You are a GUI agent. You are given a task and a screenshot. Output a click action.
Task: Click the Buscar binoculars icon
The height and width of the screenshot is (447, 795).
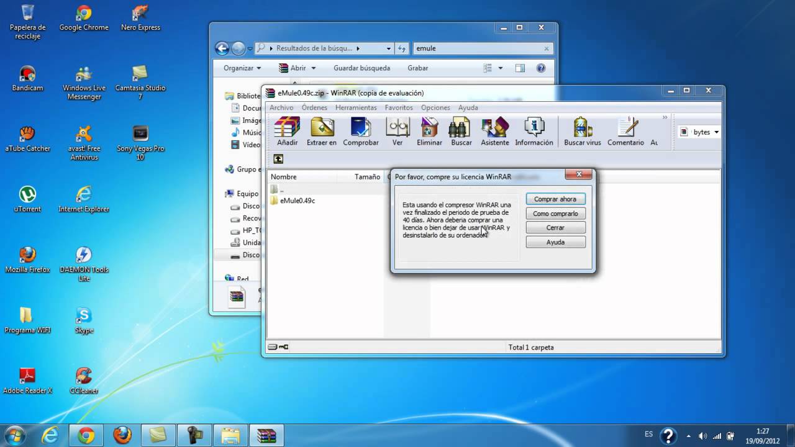click(x=461, y=132)
